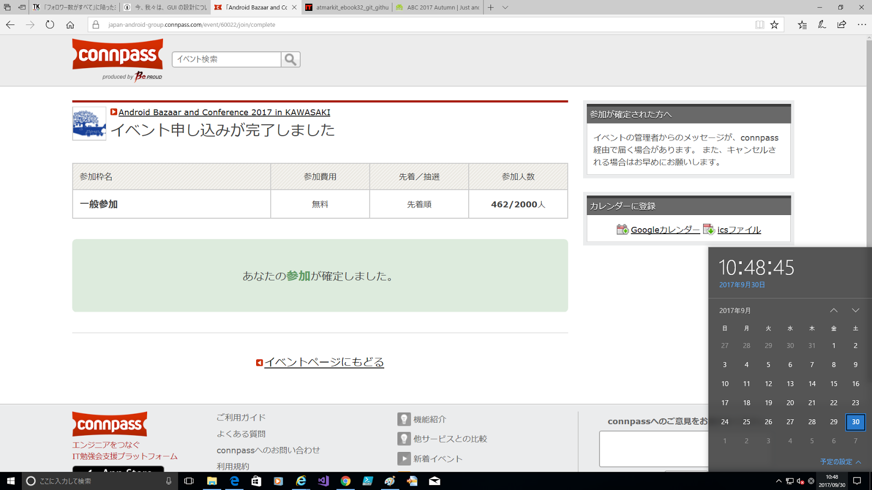Screen dimensions: 872x490
Task: Open the よくある質問 footer link
Action: pos(241,434)
